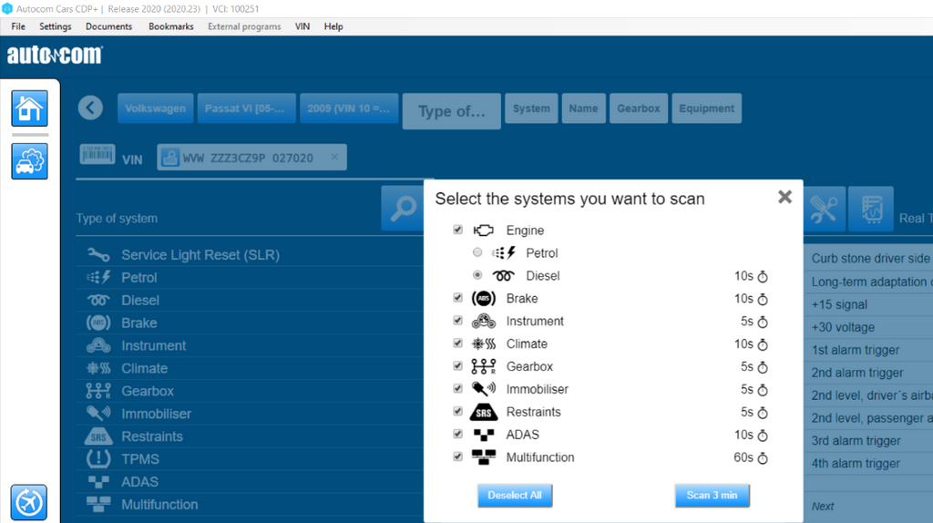Click the airplane flight mode icon
This screenshot has height=523, width=933.
click(29, 502)
